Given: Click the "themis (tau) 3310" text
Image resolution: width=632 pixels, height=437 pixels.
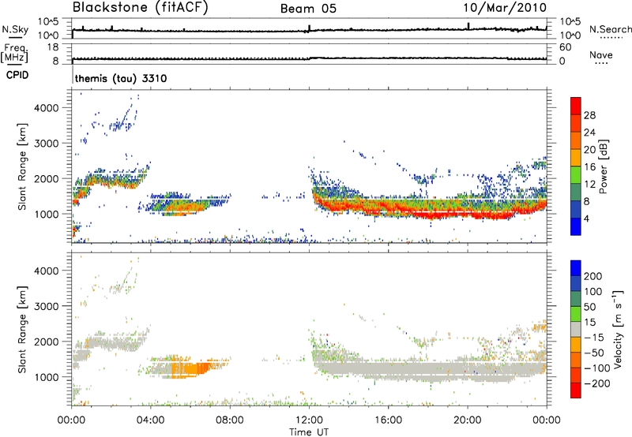Looking at the screenshot, I should (x=121, y=78).
